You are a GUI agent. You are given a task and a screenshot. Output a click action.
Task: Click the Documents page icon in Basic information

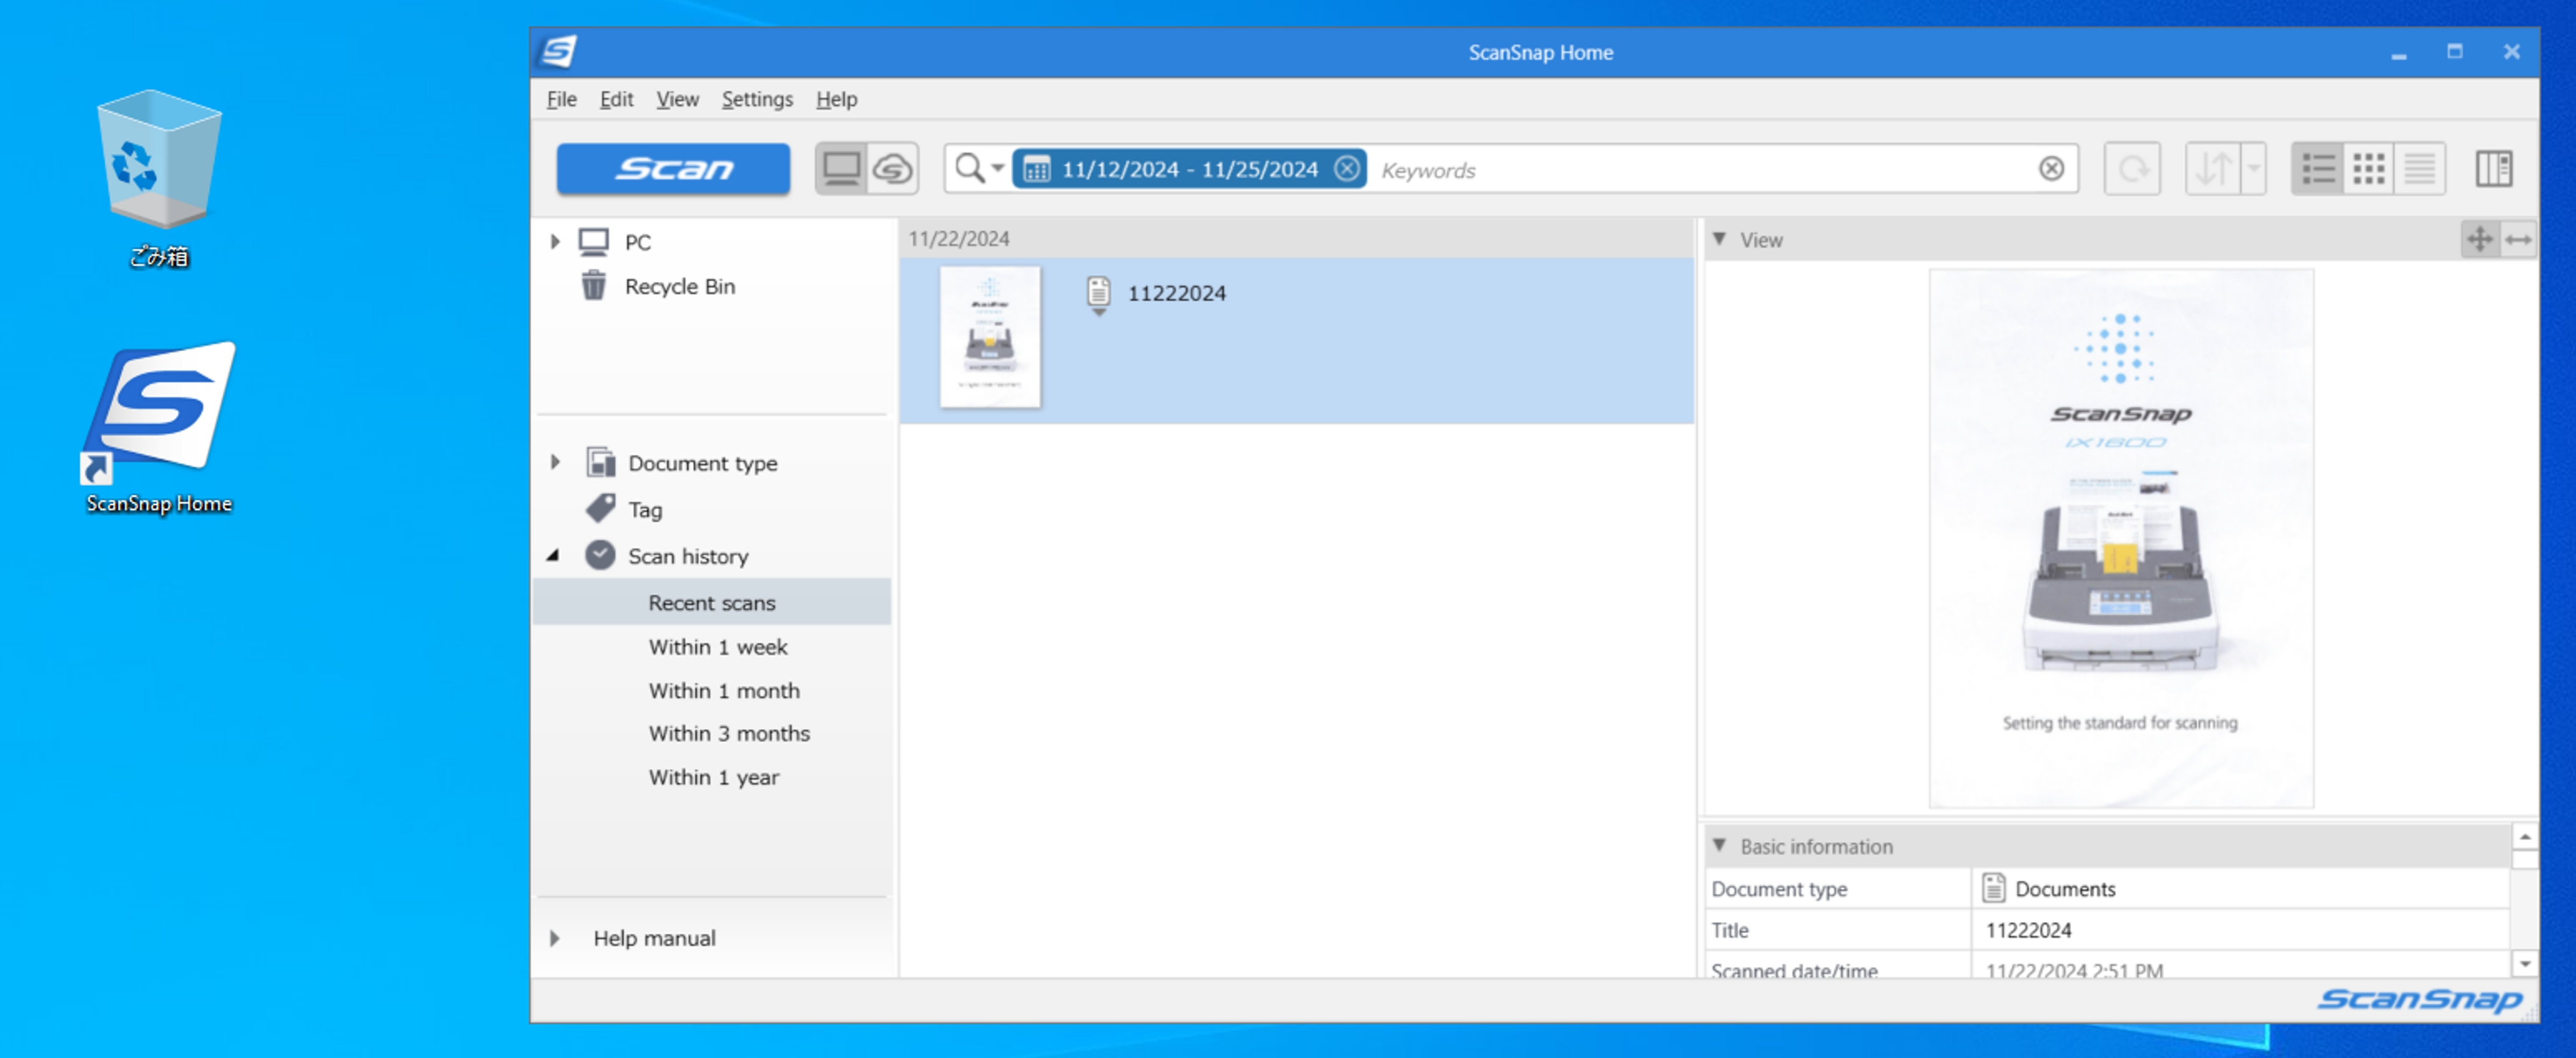(x=1993, y=887)
